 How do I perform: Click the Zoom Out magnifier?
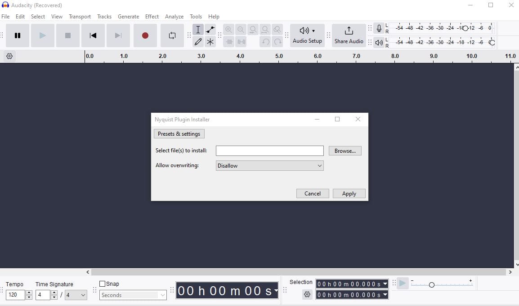click(x=241, y=30)
